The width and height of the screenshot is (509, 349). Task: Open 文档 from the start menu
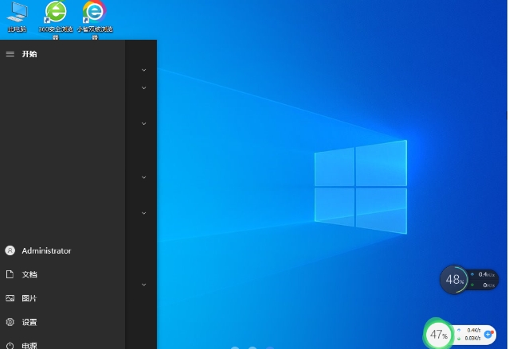click(x=29, y=274)
